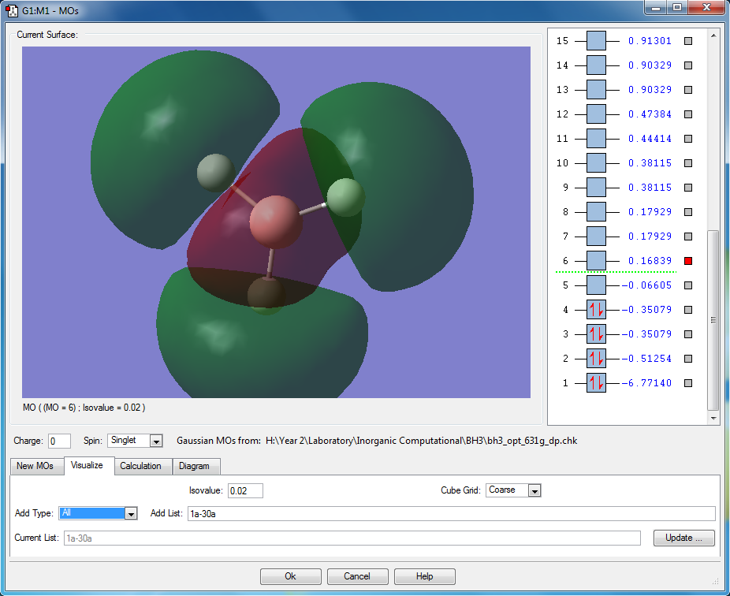Click the Update button

pyautogui.click(x=683, y=538)
